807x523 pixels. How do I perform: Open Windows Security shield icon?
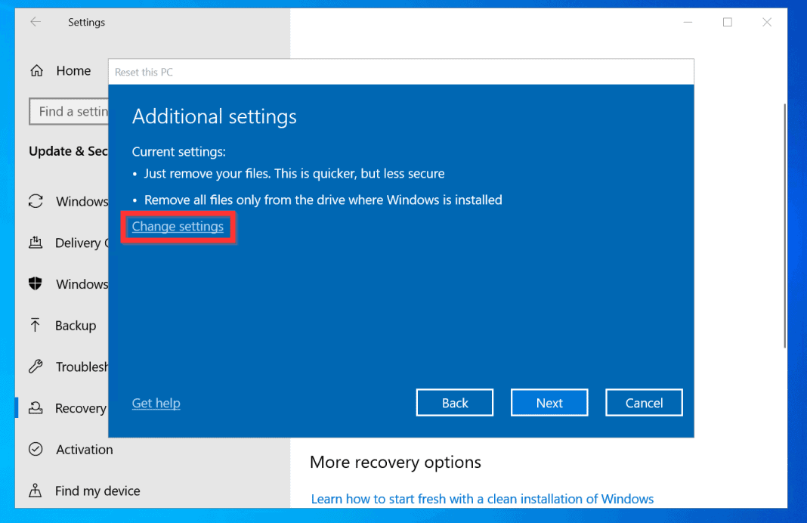click(x=36, y=284)
